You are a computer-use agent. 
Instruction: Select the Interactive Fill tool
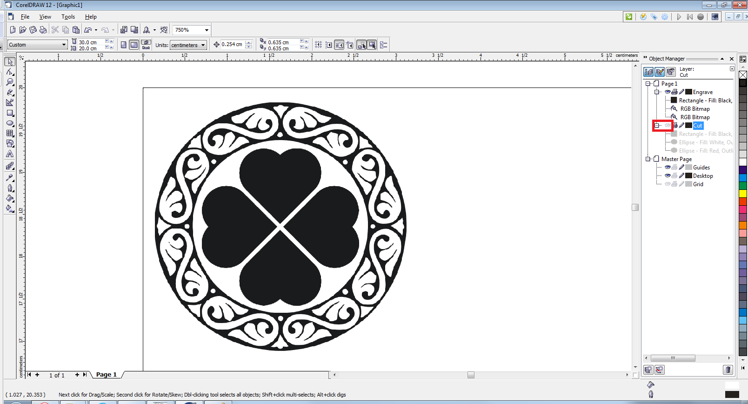tap(10, 209)
